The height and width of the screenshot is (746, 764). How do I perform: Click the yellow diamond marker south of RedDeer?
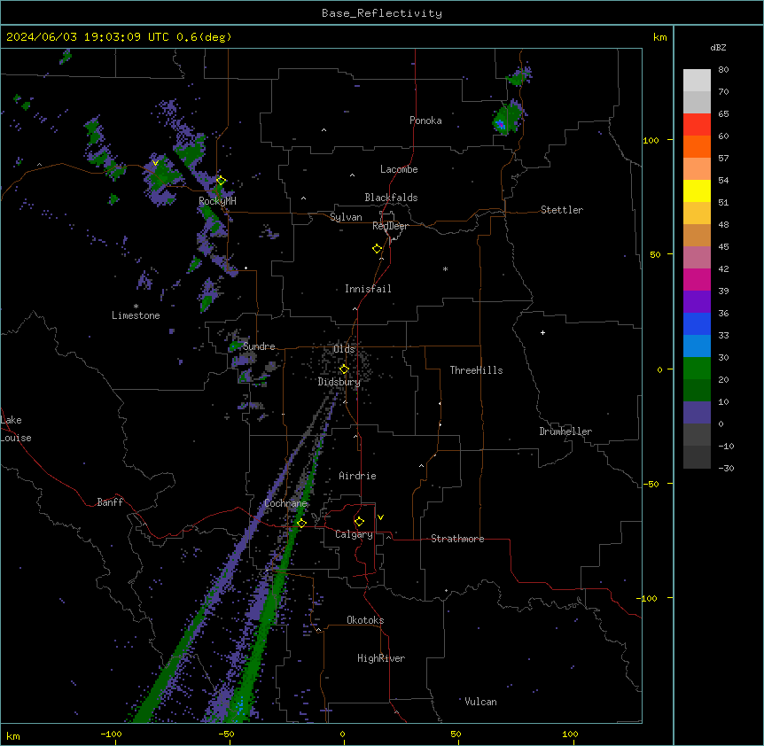pos(378,249)
